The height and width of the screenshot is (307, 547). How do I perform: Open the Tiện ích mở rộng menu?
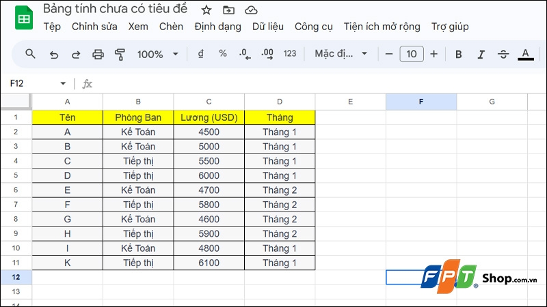(382, 27)
